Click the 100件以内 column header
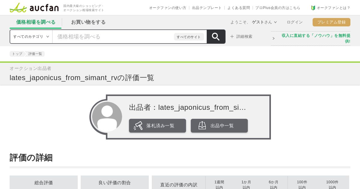 coord(302,184)
